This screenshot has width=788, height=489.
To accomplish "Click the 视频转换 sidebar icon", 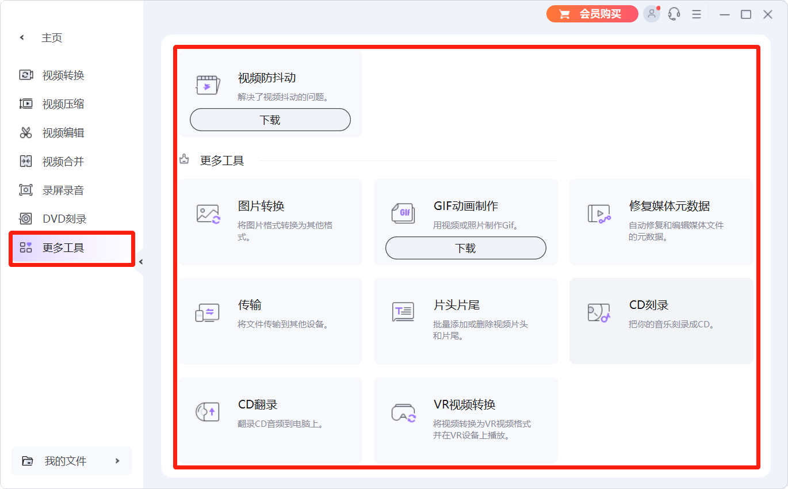I will tap(26, 75).
